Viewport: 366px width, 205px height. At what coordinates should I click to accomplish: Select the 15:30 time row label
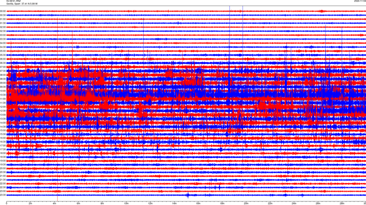pos(3,134)
